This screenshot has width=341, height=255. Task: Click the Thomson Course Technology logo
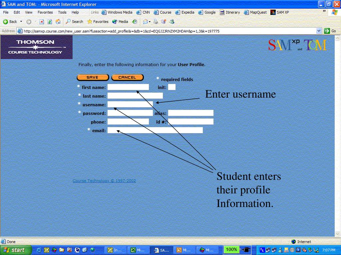[36, 47]
